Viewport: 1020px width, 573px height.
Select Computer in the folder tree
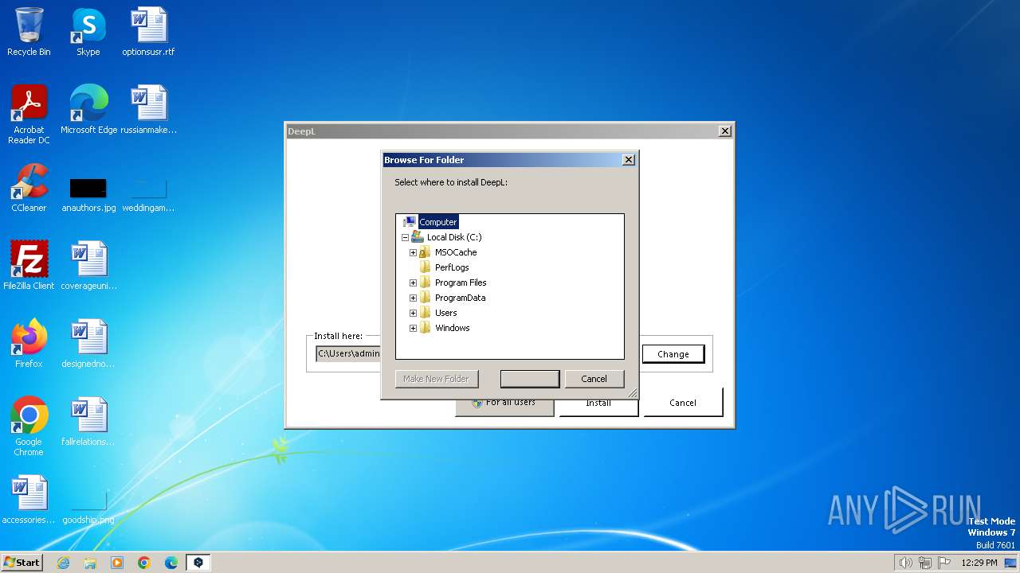tap(437, 222)
